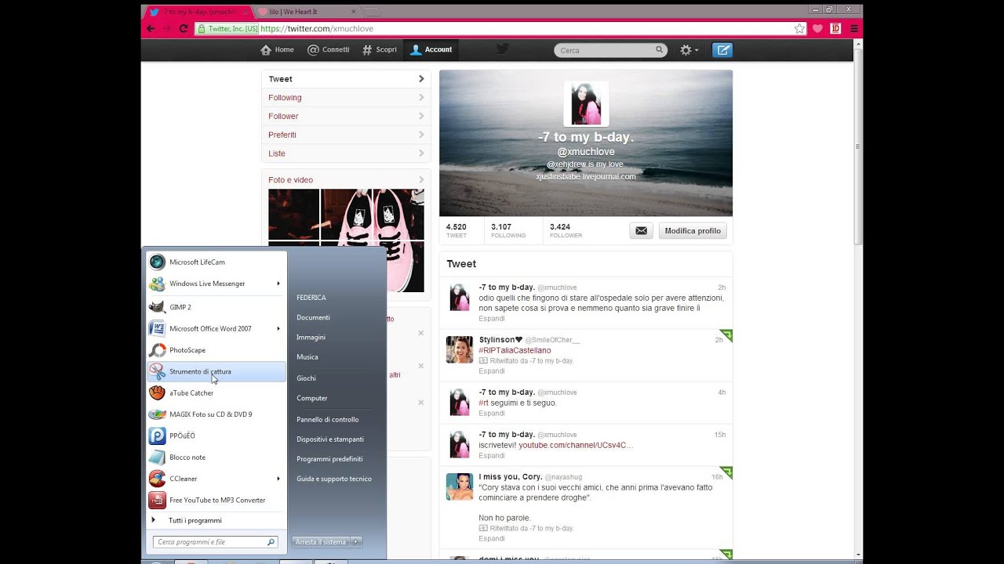Viewport: 1004px width, 564px height.
Task: Reload the page in Chrome
Action: (184, 28)
